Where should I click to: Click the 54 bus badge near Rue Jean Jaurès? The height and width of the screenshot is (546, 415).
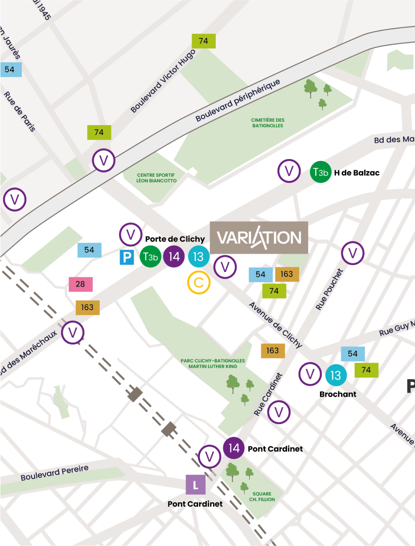[x=11, y=69]
